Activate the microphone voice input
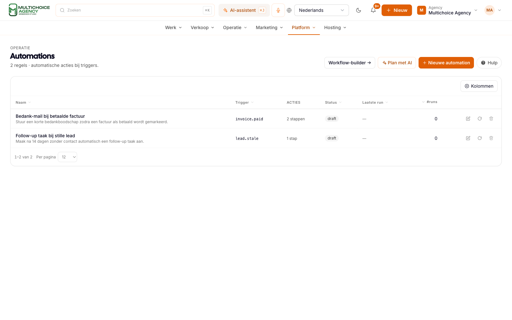Screen dimensions: 512x320 [x=278, y=10]
